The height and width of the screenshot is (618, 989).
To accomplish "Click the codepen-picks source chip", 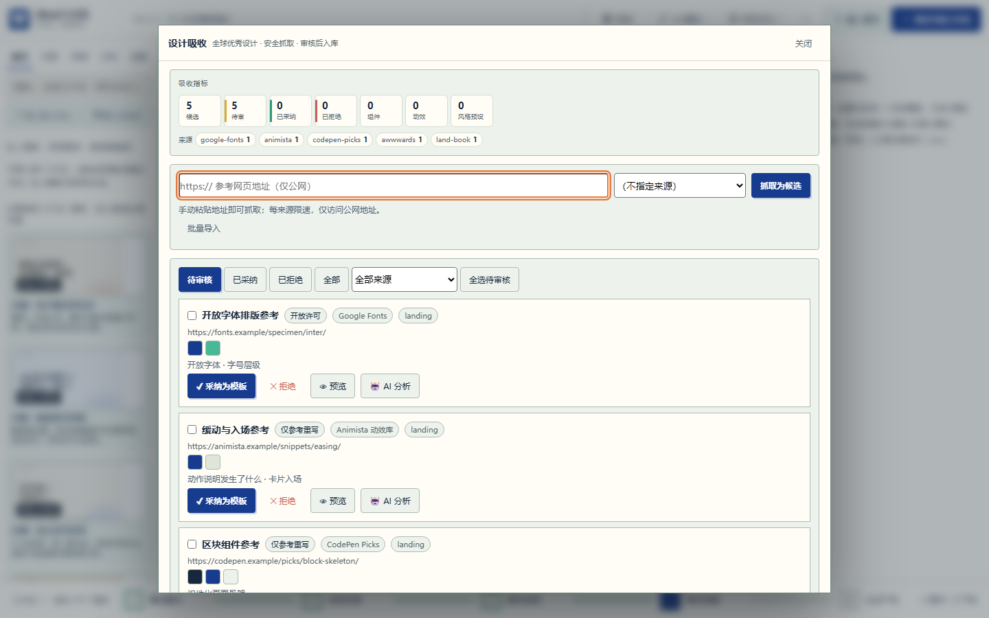I will (340, 139).
